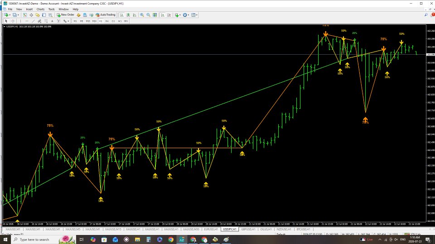Switch chart to line chart style

click(x=135, y=15)
